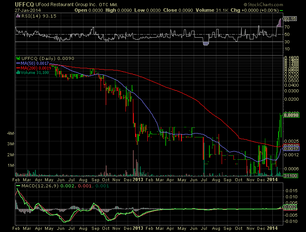Click the candlestick icon beside UFFCQ (Daily)
Screen dimensions: 306x232
click(x=18, y=58)
